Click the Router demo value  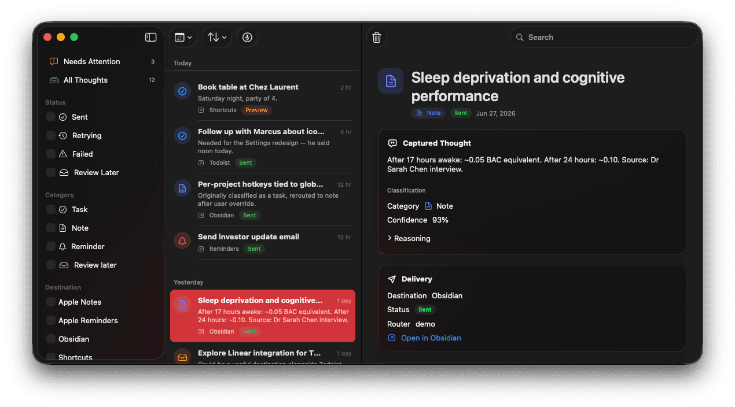pos(425,324)
